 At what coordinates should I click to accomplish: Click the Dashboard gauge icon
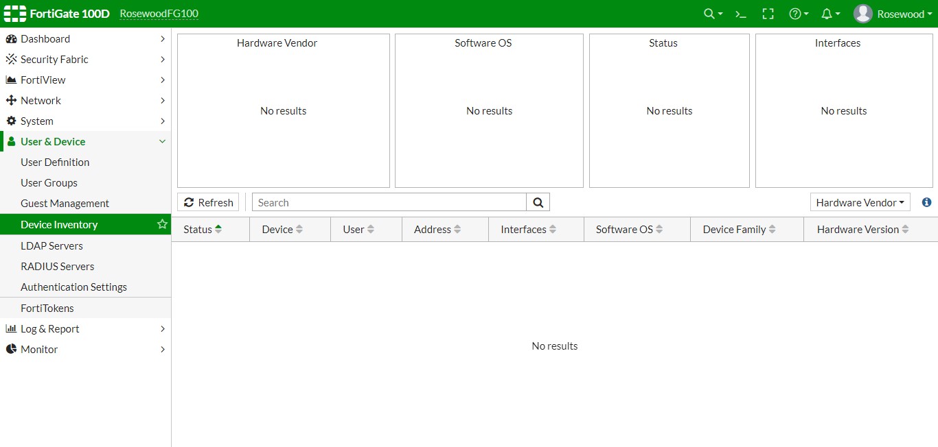pyautogui.click(x=11, y=39)
